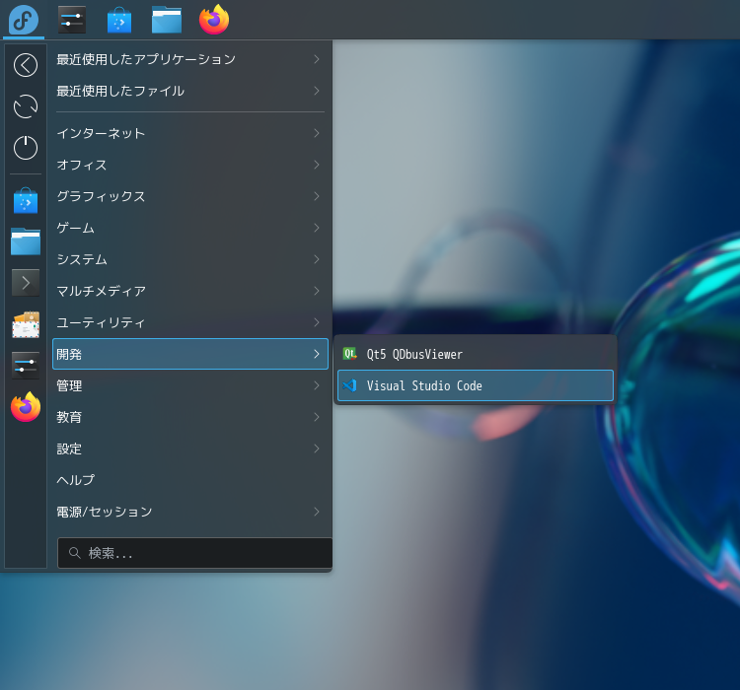The width and height of the screenshot is (740, 690).
Task: Open settings sliders icon in sidebar
Action: 26,366
